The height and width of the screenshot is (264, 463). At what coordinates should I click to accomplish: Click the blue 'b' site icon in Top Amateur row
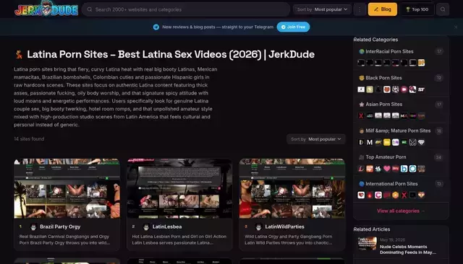[404, 169]
